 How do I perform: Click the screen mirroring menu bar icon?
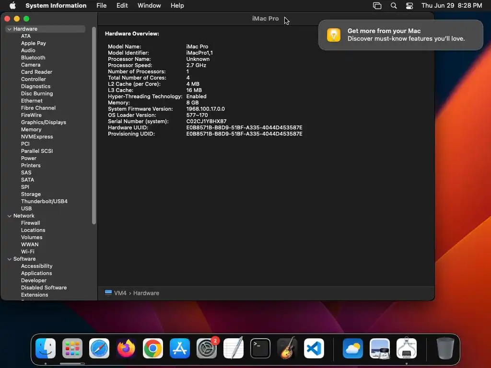click(377, 6)
